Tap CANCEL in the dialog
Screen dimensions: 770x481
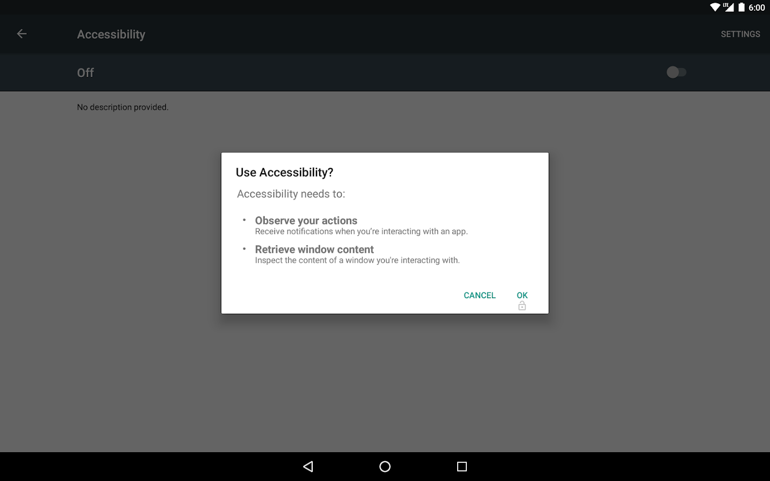pyautogui.click(x=480, y=296)
